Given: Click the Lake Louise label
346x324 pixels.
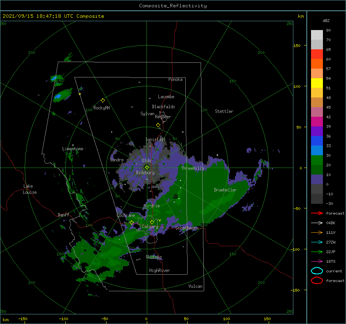Looking at the screenshot, I should (x=30, y=189).
